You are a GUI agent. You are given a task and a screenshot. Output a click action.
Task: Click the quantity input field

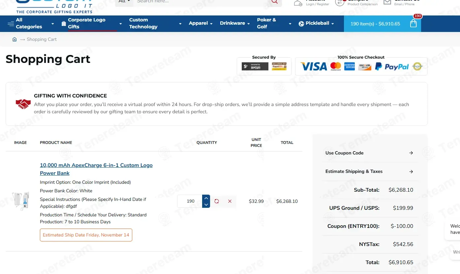point(190,201)
